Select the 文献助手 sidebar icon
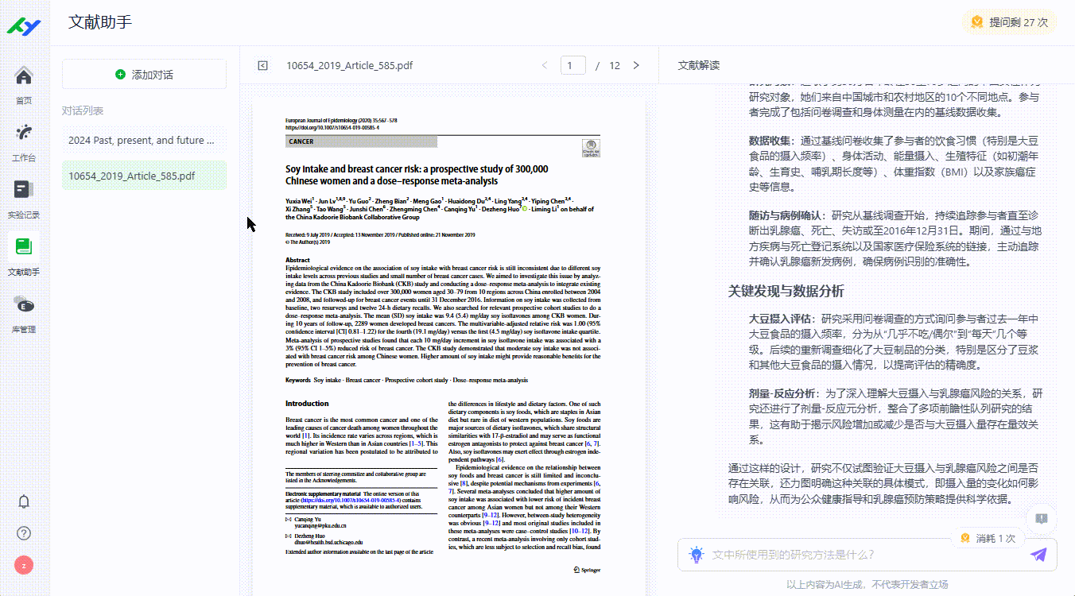Viewport: 1075px width, 596px height. click(x=24, y=254)
